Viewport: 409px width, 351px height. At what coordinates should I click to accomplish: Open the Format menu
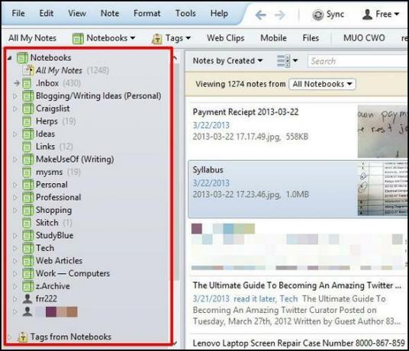[x=147, y=13]
